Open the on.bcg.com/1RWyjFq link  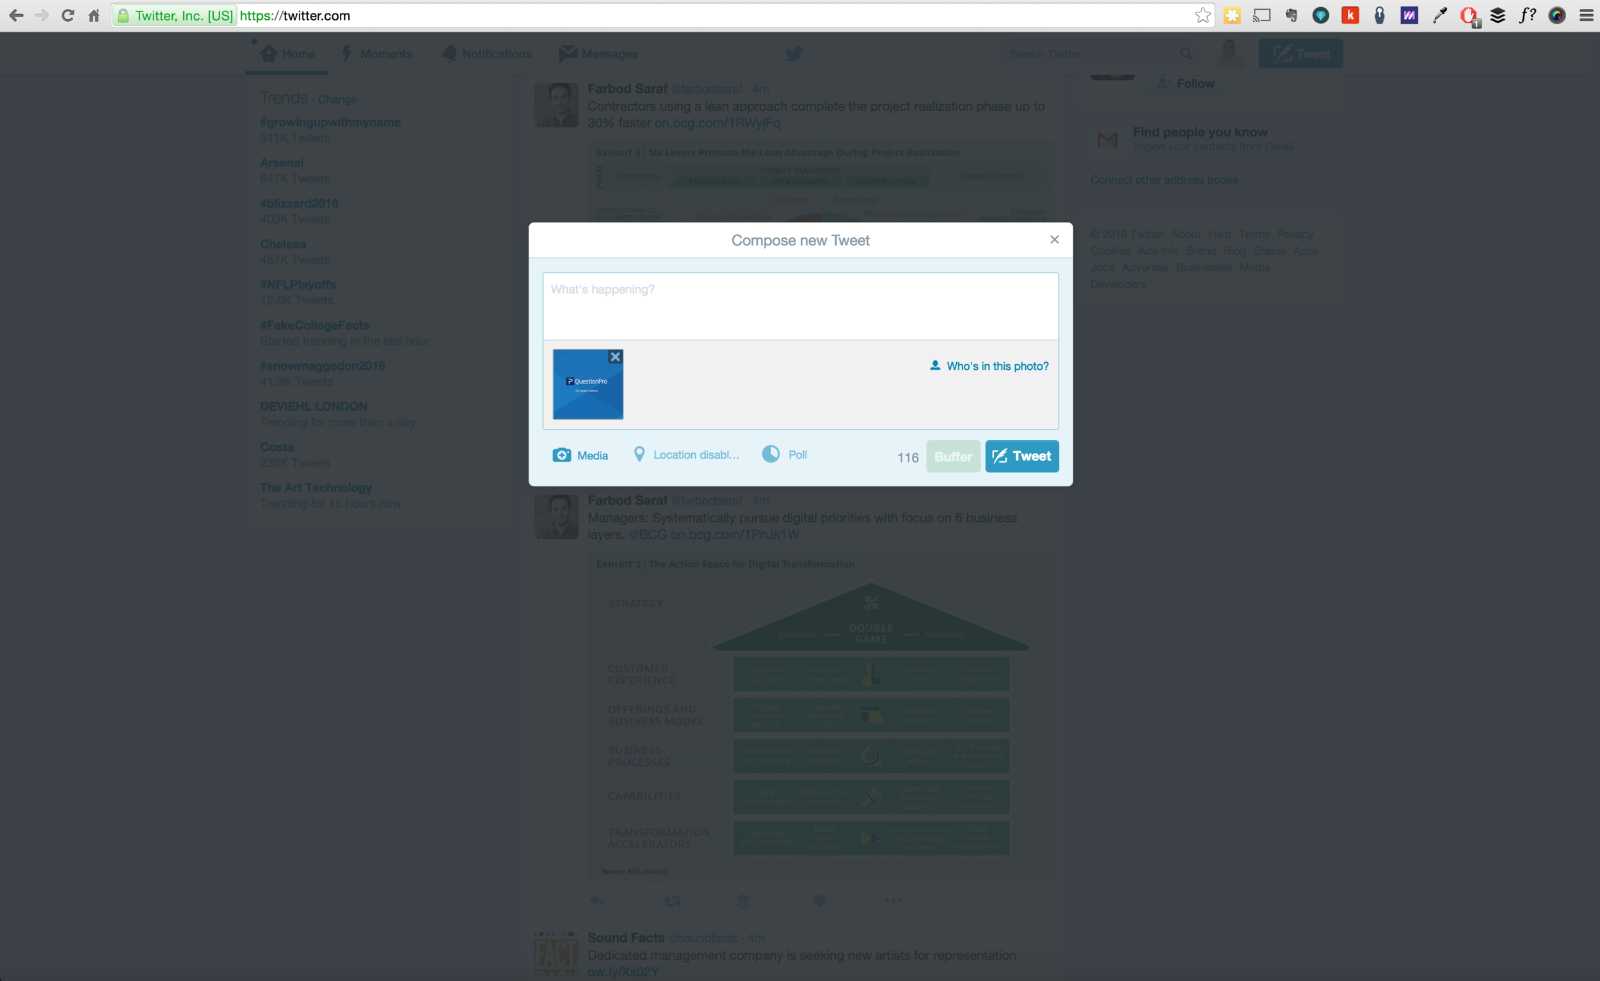(717, 123)
